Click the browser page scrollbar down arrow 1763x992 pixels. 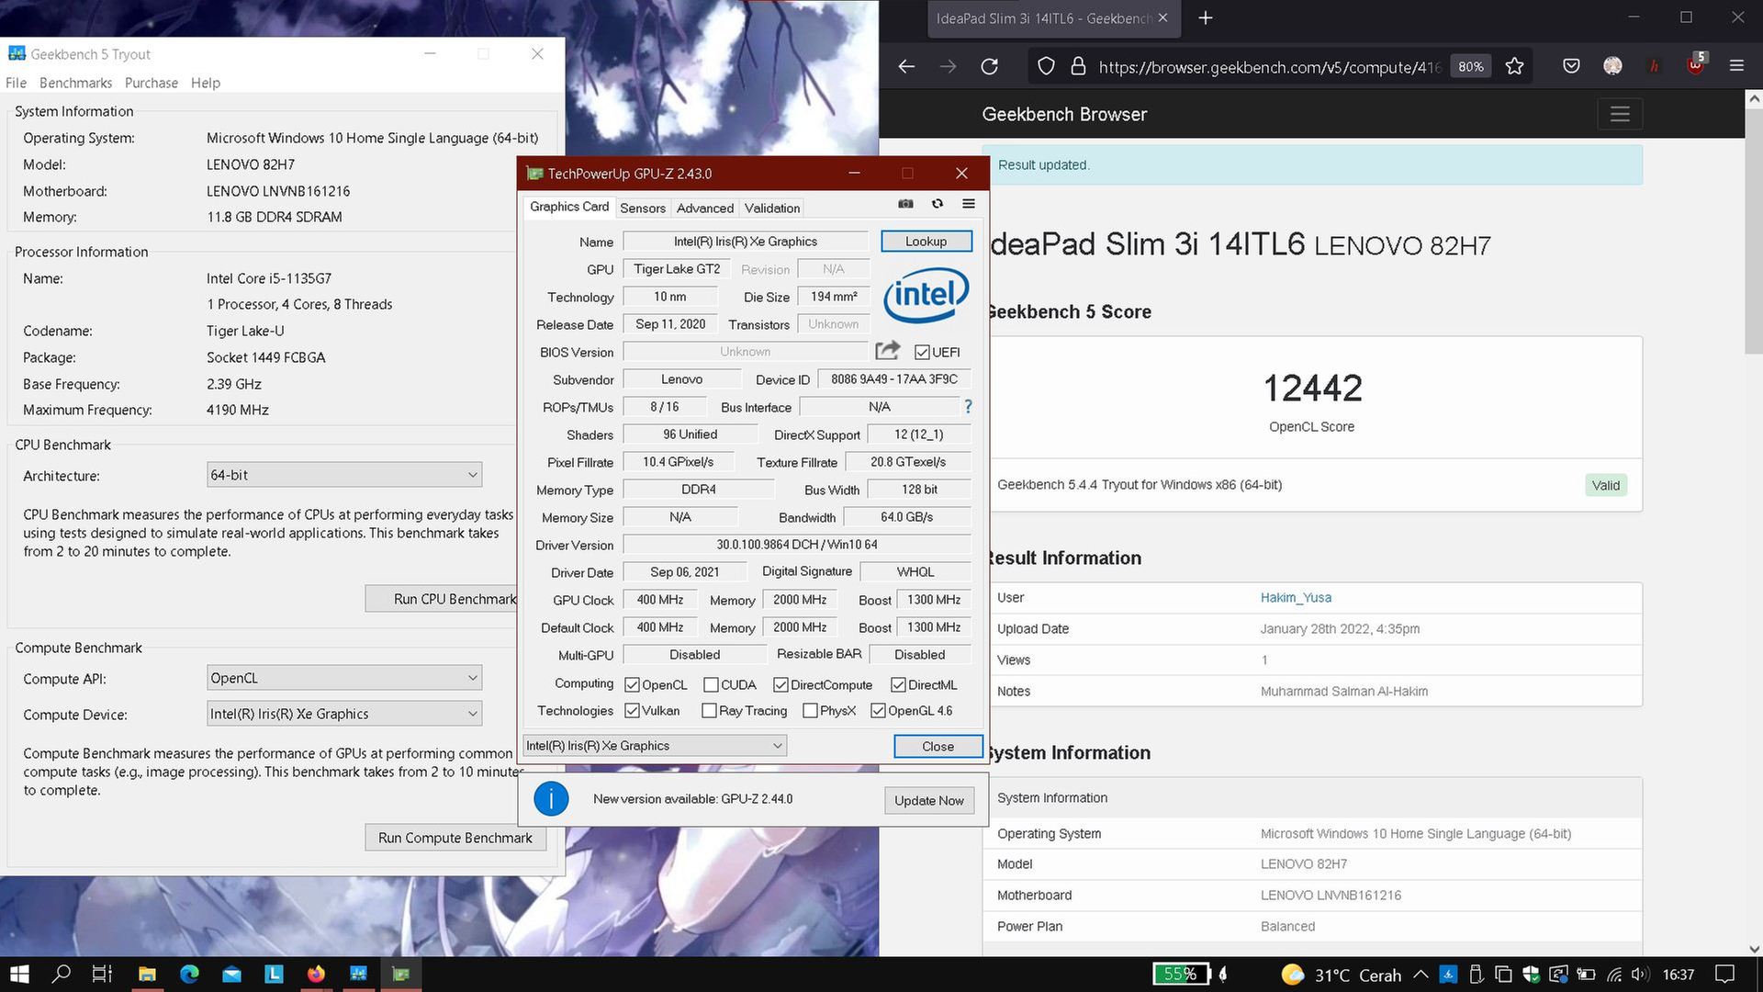tap(1754, 949)
